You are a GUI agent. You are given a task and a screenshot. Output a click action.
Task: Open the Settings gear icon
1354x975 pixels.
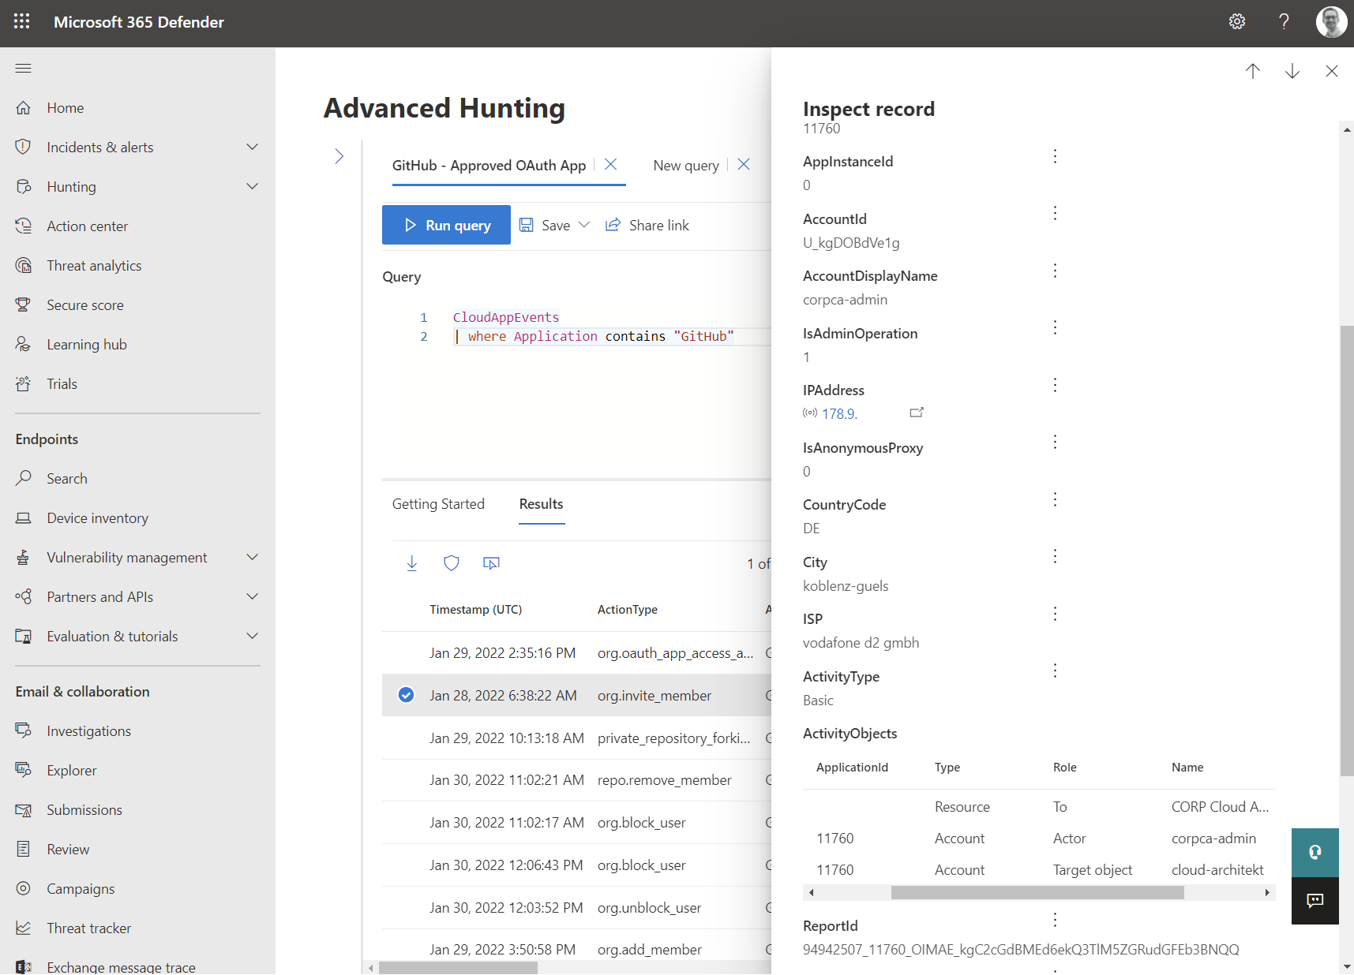[1237, 22]
